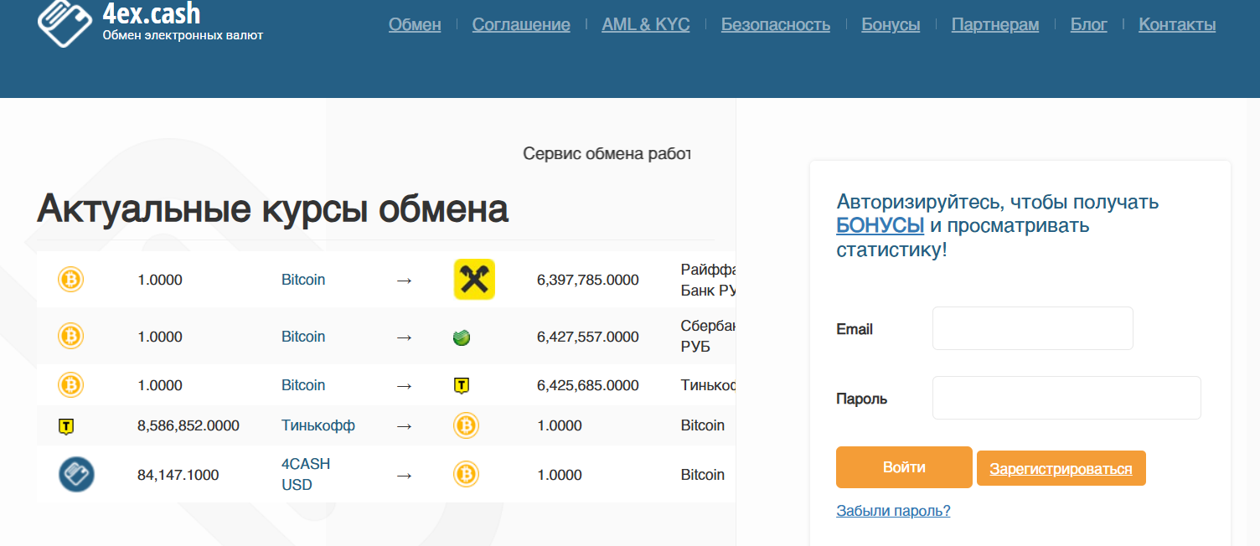The width and height of the screenshot is (1260, 546).
Task: Click amount 84,147.1000
Action: click(178, 475)
